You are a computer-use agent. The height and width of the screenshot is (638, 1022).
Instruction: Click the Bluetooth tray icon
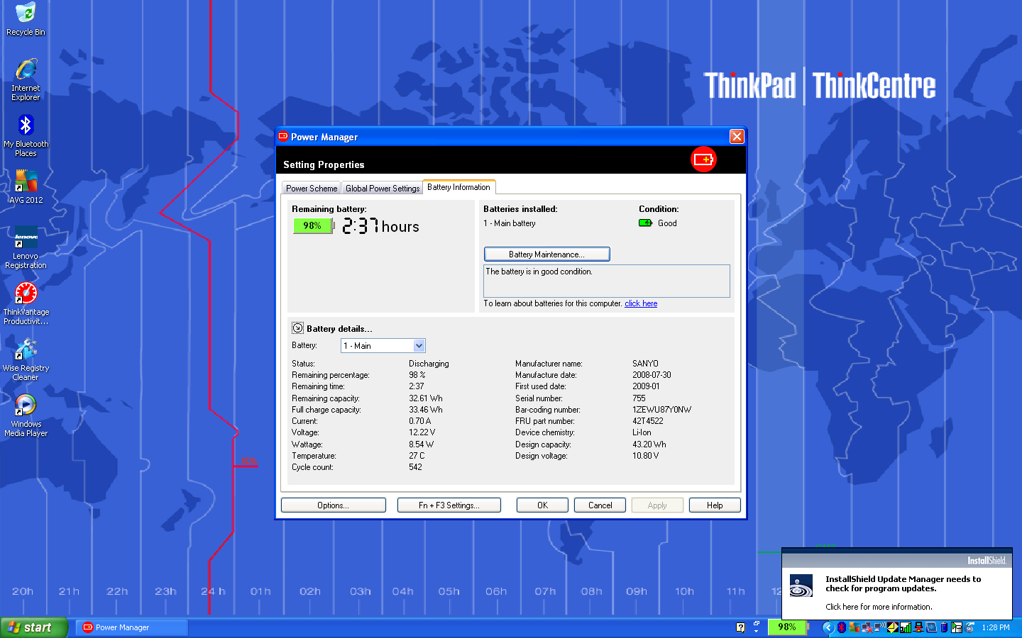click(842, 627)
